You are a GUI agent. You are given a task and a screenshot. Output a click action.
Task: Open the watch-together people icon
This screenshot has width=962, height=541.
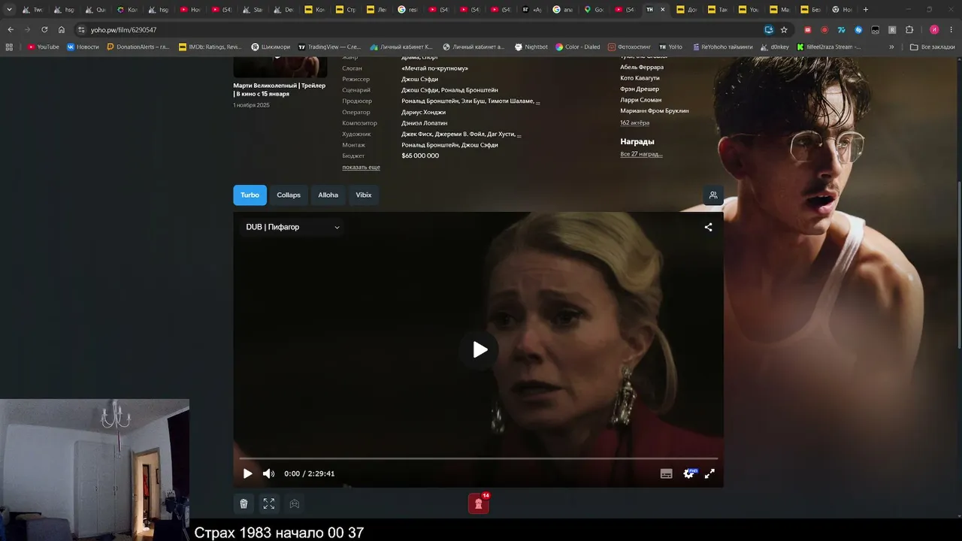[x=713, y=195]
